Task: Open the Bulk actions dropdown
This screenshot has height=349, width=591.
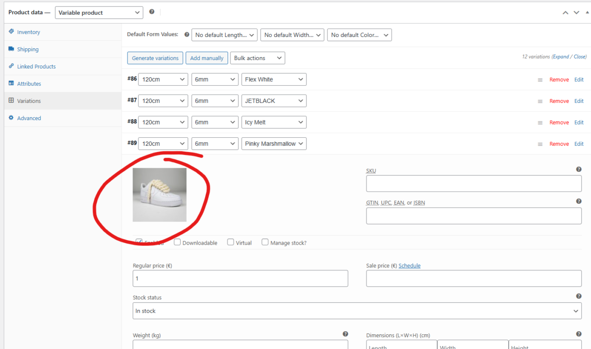Action: pos(258,58)
